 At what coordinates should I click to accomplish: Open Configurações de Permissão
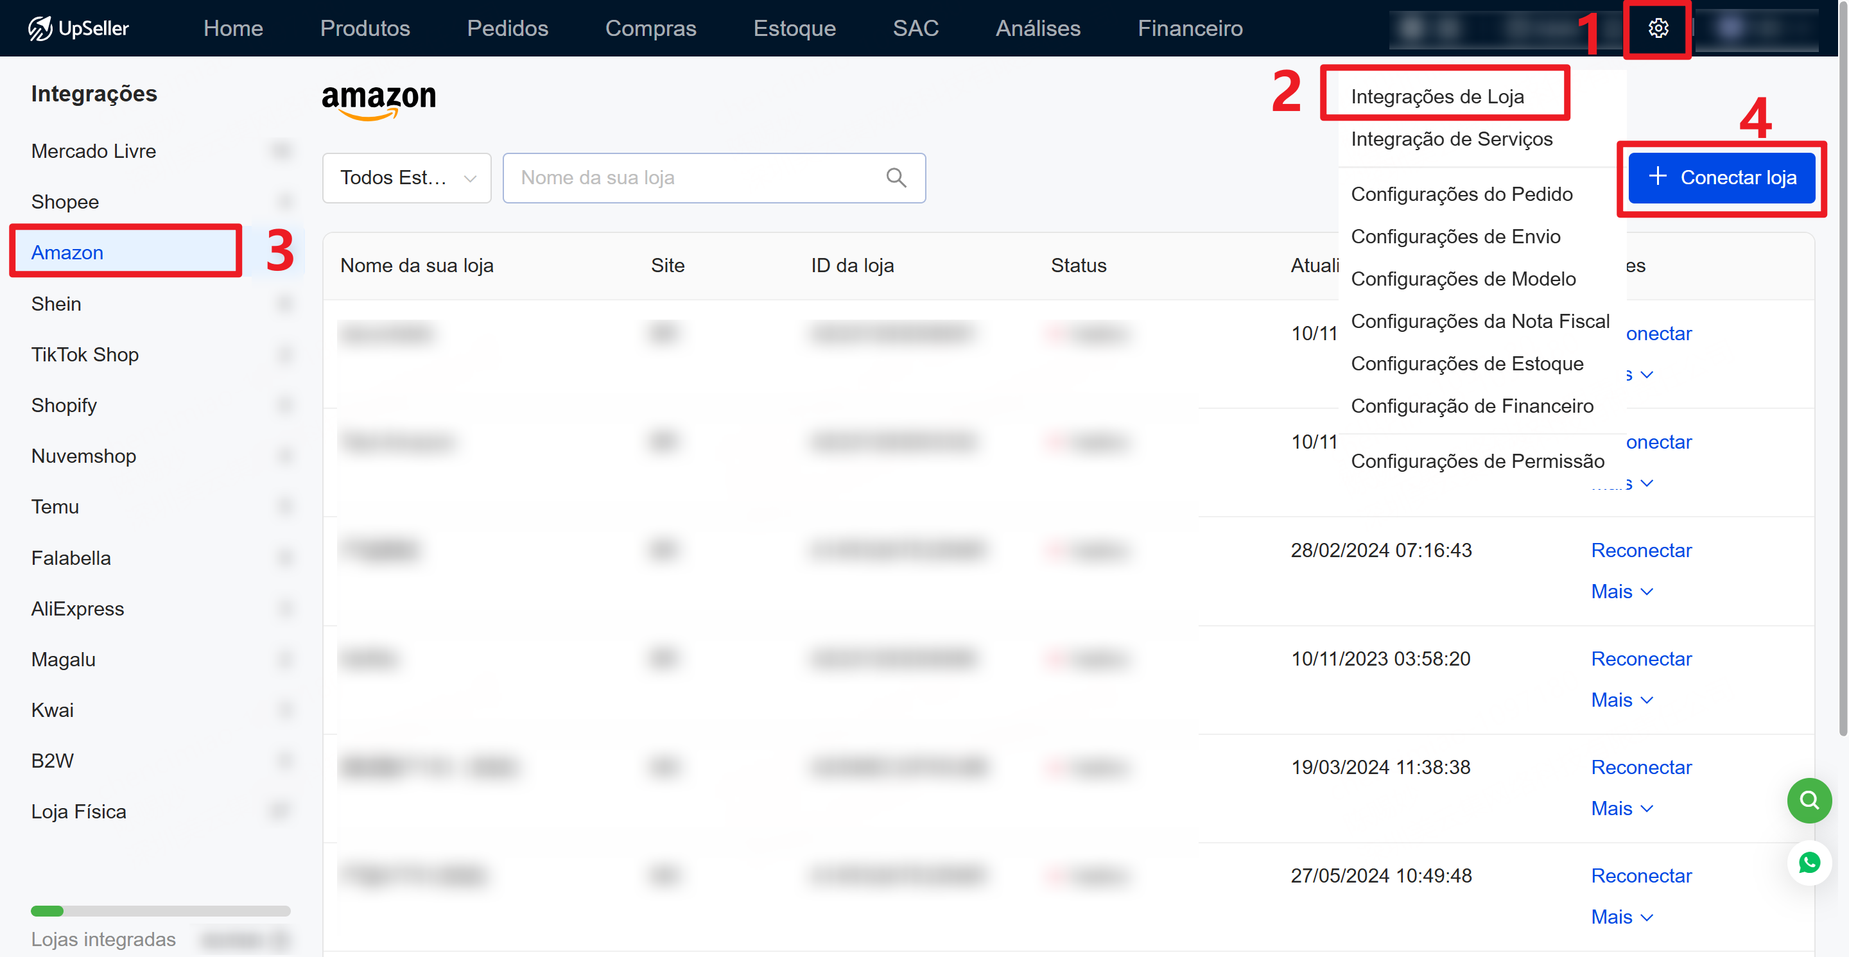point(1477,461)
